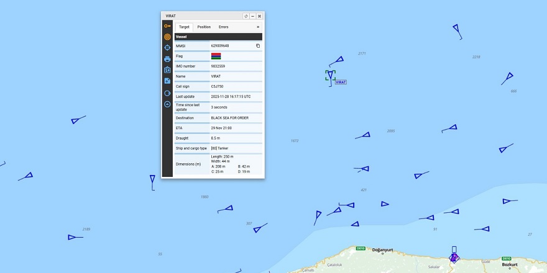The image size is (547, 273).
Task: Select vessel icon beside depth 2095
Action: tap(366, 135)
